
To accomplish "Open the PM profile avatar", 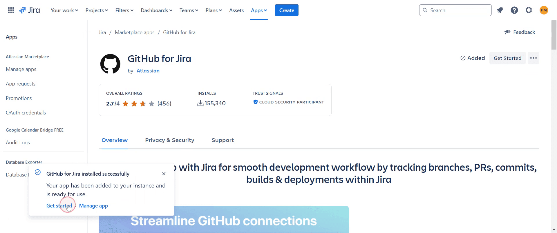I will 544,10.
